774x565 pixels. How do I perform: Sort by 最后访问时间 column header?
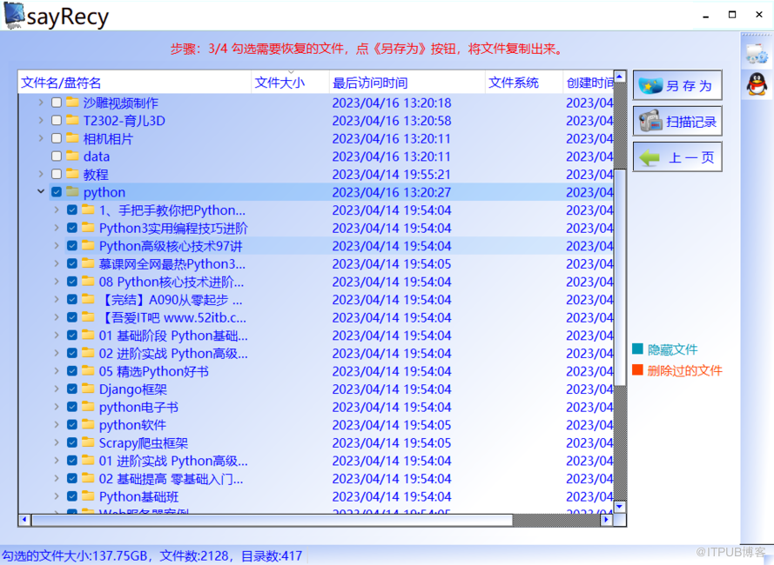pos(407,83)
